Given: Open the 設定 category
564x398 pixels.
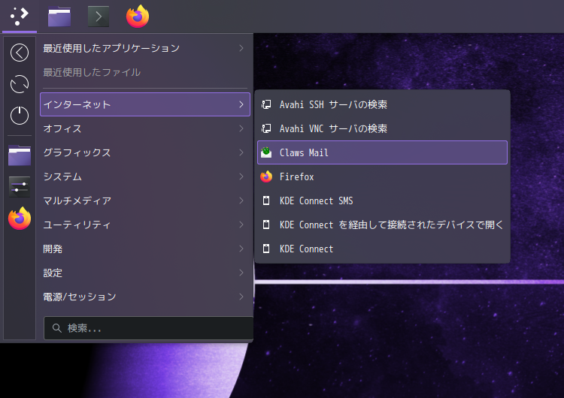Looking at the screenshot, I should tap(145, 273).
